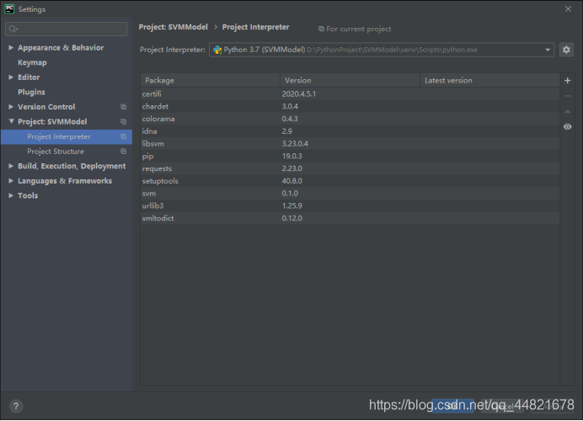583x421 pixels.
Task: Select the certifi package row
Action: coord(350,94)
